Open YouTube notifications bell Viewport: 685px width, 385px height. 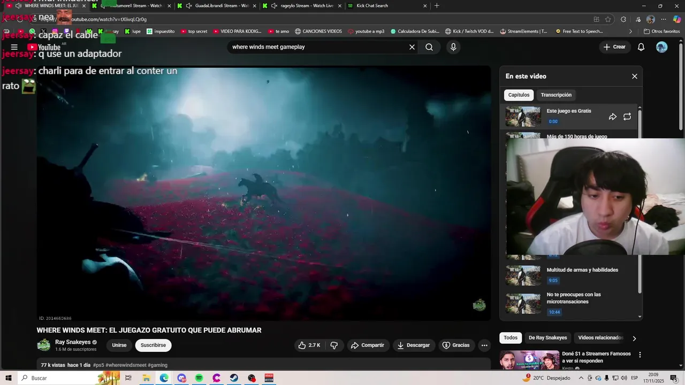point(641,47)
